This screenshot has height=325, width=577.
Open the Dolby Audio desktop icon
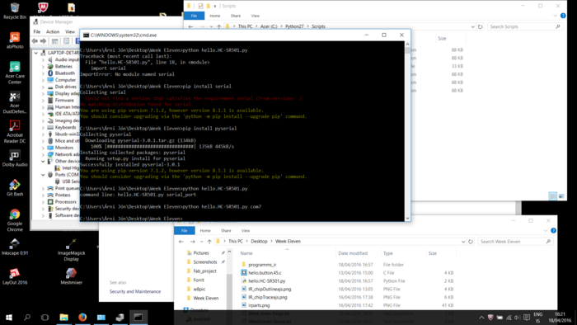15,158
